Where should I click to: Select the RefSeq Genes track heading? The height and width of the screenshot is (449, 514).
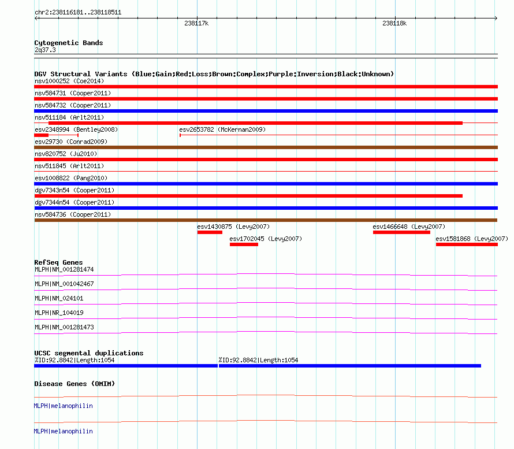[58, 262]
